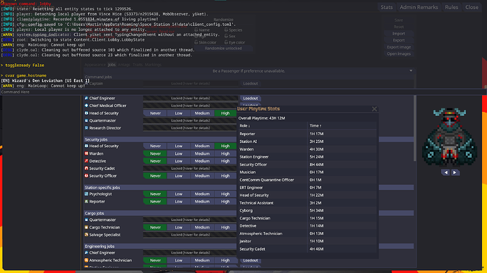
Task: Open the Rules button
Action: 451,7
